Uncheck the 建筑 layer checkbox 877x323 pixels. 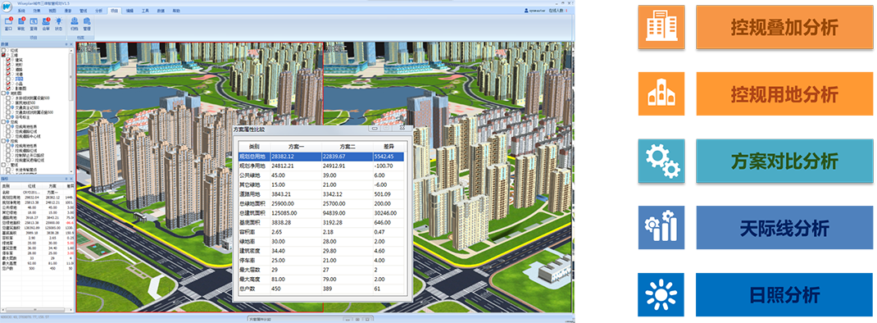click(8, 60)
